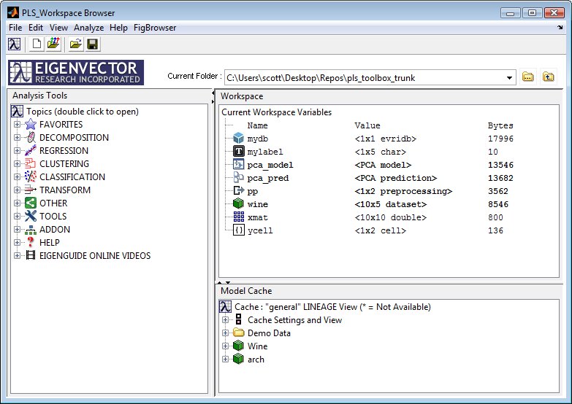Expand the REGRESSION tree node
Screen dimensions: 572x404
tap(17, 151)
